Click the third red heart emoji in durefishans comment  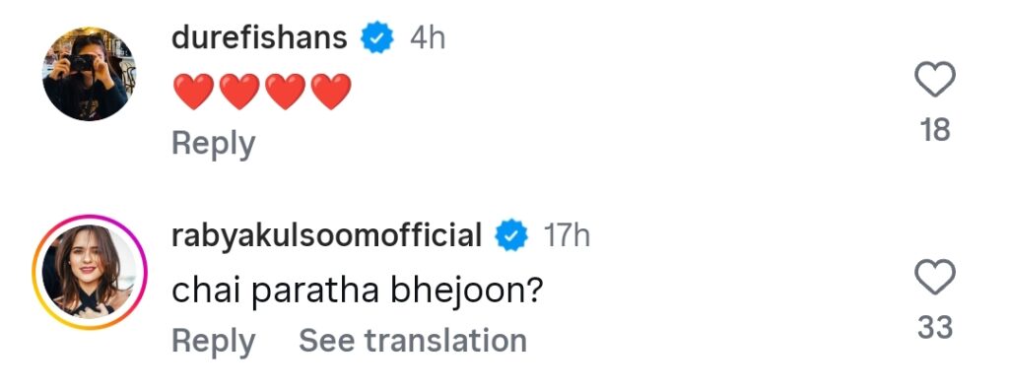(285, 92)
